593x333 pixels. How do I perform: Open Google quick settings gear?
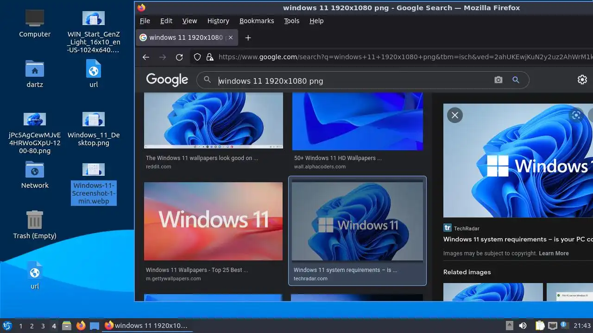(582, 80)
